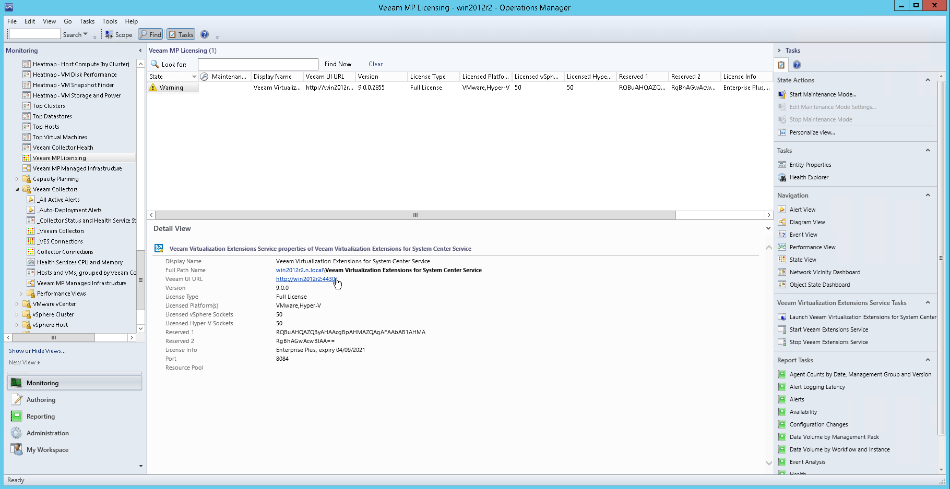
Task: Expand the vSphere Cluster folder
Action: click(17, 314)
